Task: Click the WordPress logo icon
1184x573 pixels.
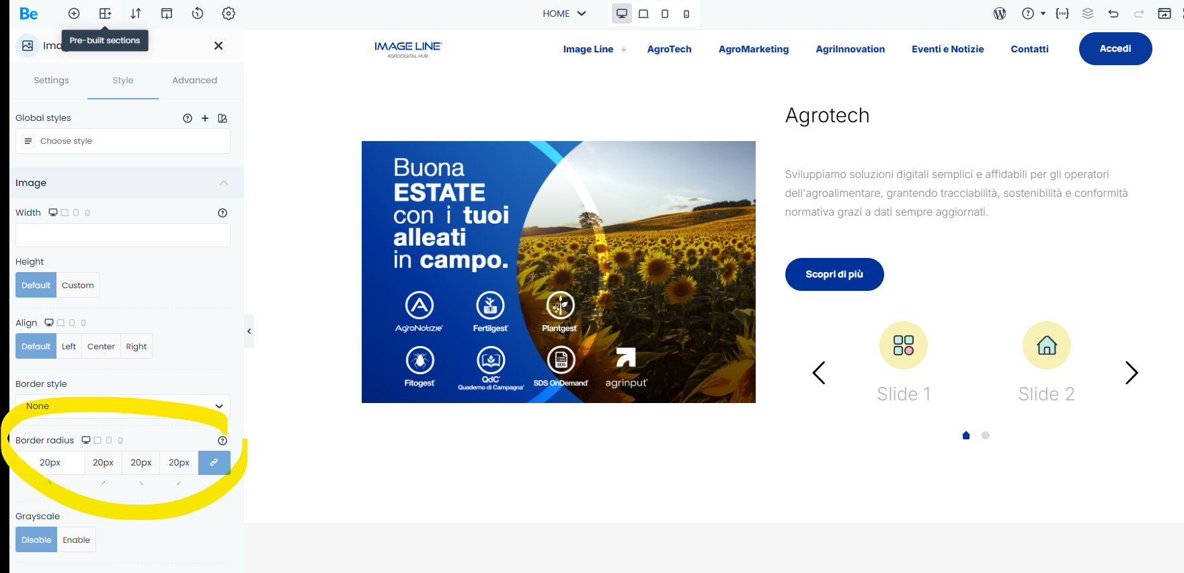Action: (1000, 13)
